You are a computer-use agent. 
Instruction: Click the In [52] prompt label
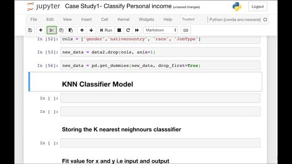47,39
